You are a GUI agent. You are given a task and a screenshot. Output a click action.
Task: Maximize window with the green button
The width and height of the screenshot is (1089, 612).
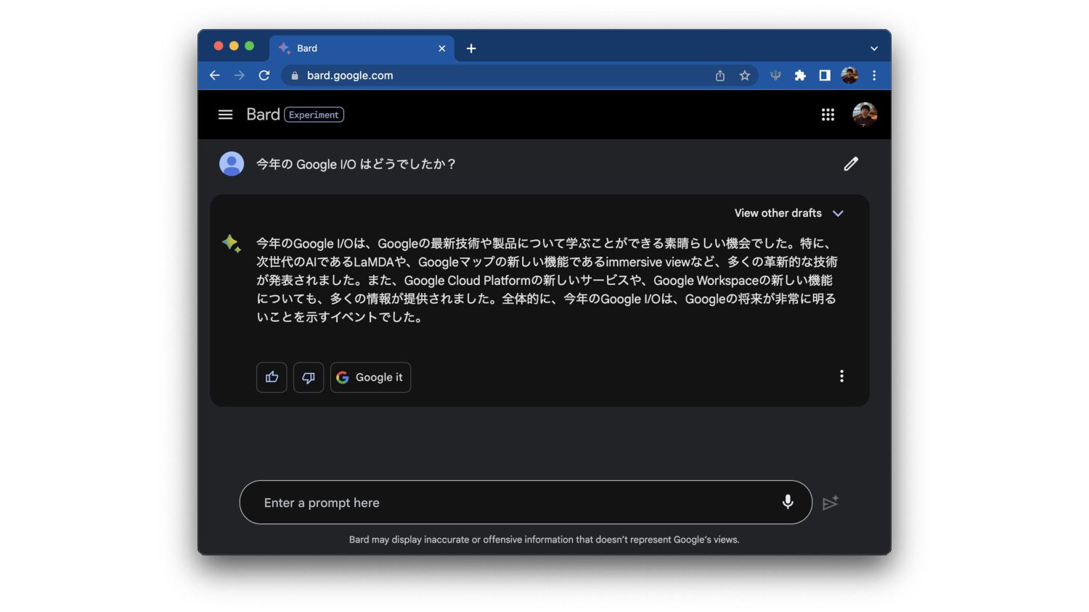(x=249, y=46)
